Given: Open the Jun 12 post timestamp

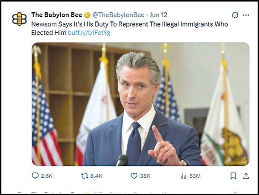Looking at the screenshot, I should click(158, 15).
